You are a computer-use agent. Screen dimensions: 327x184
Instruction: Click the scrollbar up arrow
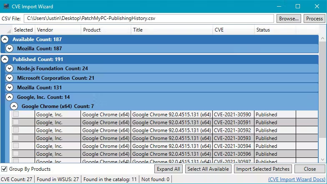[323, 38]
